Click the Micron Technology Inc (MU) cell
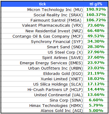Viewport: 109px width, 114px height. [x=42, y=9]
